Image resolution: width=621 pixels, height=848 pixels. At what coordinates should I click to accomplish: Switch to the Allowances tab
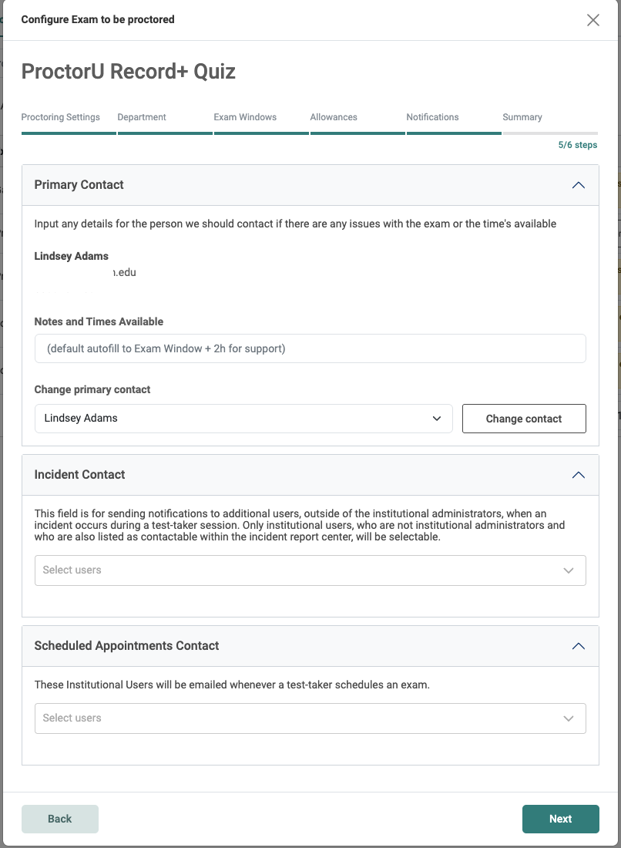[334, 117]
